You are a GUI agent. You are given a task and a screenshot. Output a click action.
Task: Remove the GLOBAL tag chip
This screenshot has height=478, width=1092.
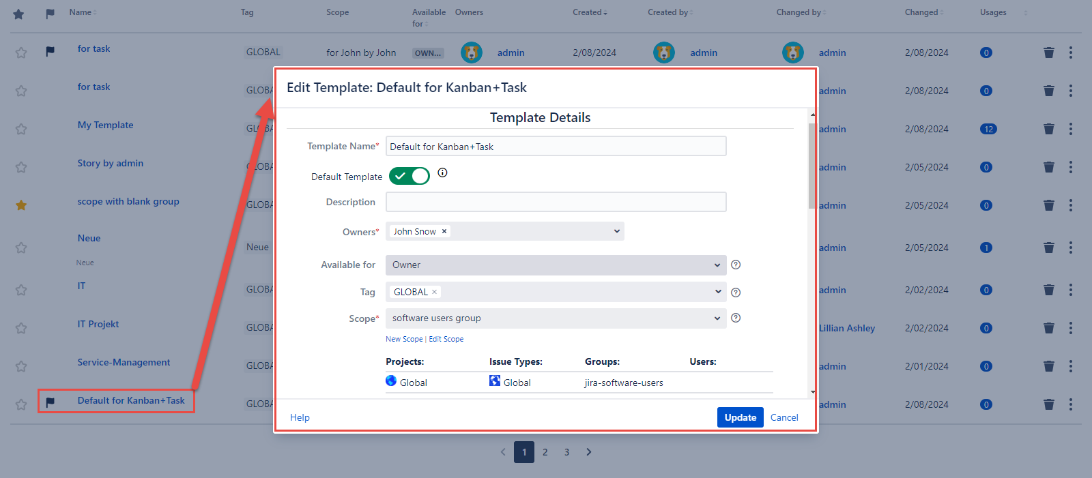coord(434,292)
